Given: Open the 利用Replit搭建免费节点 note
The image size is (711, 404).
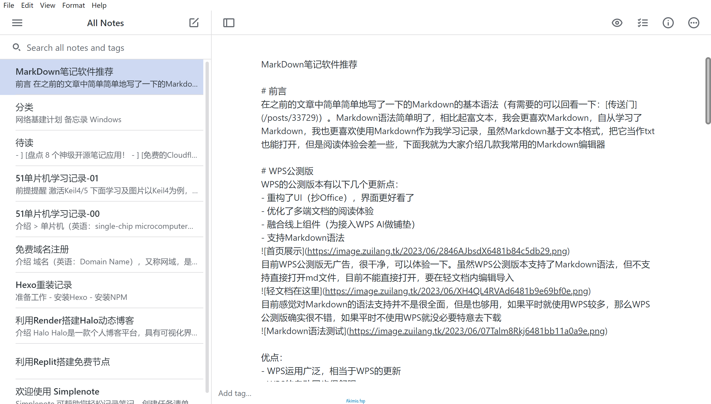Looking at the screenshot, I should pyautogui.click(x=102, y=362).
